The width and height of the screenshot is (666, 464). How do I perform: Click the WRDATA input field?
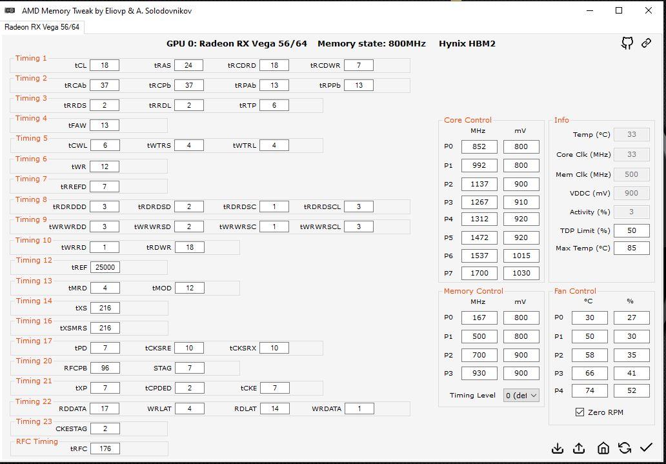click(x=359, y=409)
